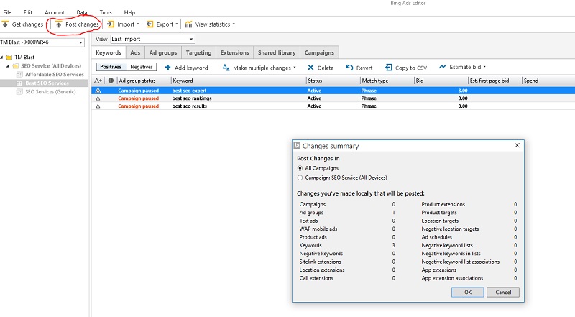This screenshot has width=575, height=317.
Task: Collapse the TM Blast tree node
Action: (x=1, y=58)
